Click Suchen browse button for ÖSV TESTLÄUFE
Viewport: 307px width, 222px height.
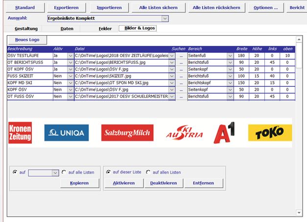click(x=181, y=56)
